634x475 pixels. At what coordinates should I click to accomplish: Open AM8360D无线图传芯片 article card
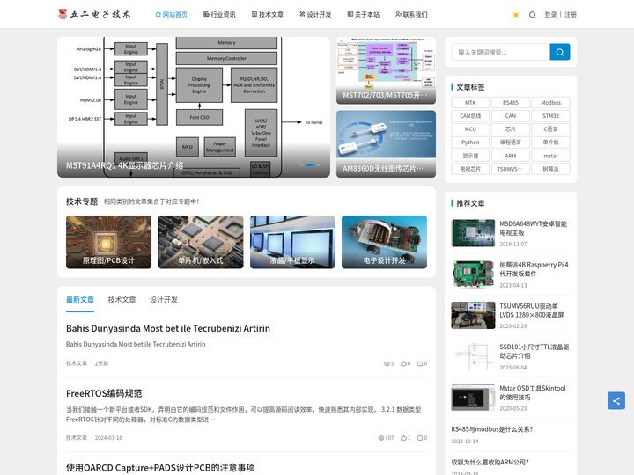386,143
